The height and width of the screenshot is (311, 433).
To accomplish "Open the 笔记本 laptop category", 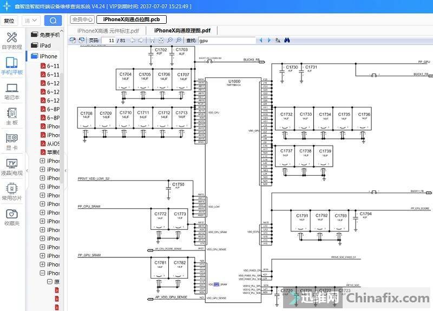I will coord(11,91).
